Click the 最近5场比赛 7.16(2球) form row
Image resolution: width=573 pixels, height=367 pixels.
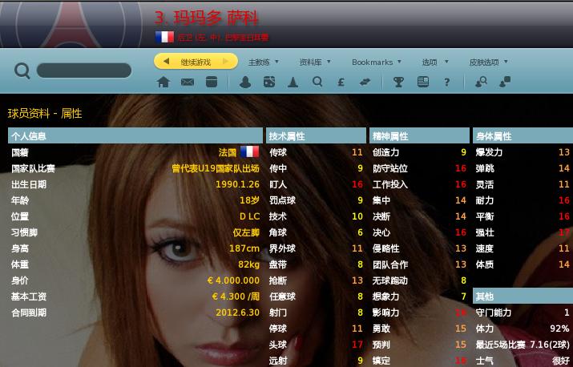click(523, 345)
